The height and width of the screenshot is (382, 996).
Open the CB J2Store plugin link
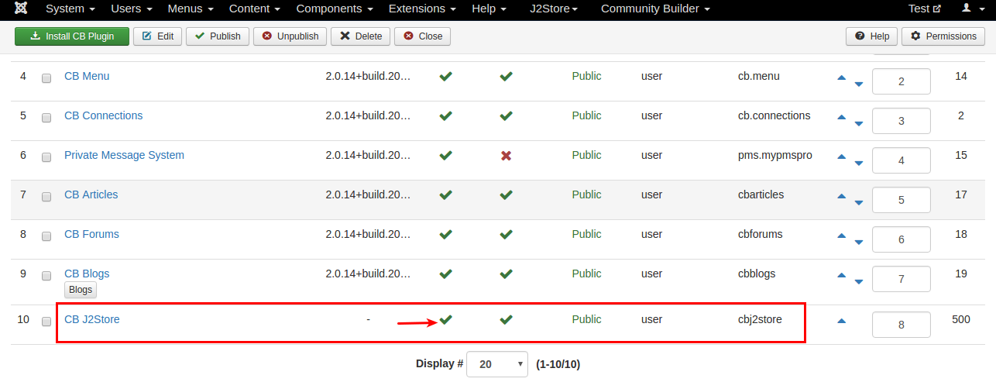click(x=92, y=318)
